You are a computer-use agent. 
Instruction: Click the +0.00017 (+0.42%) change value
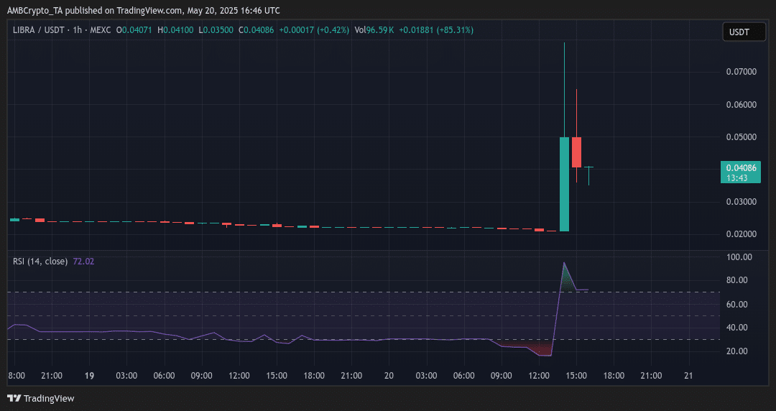pyautogui.click(x=314, y=30)
